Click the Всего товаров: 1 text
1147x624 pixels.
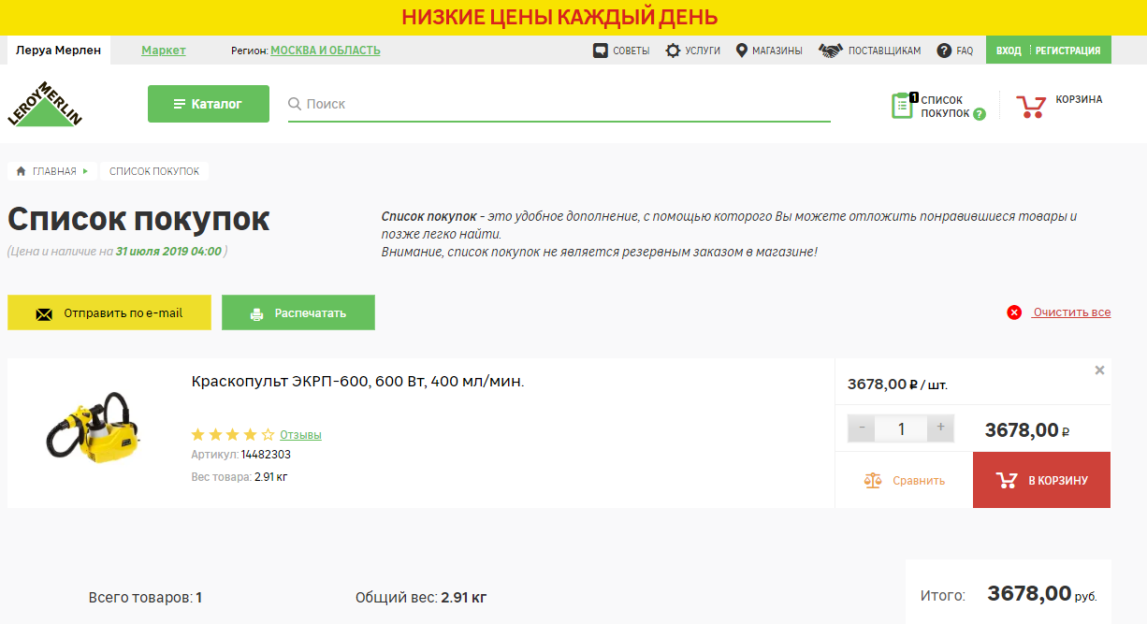(145, 598)
